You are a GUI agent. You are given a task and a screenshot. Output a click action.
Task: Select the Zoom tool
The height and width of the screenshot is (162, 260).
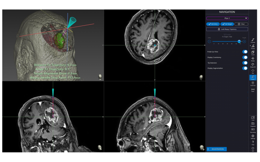tap(253, 78)
